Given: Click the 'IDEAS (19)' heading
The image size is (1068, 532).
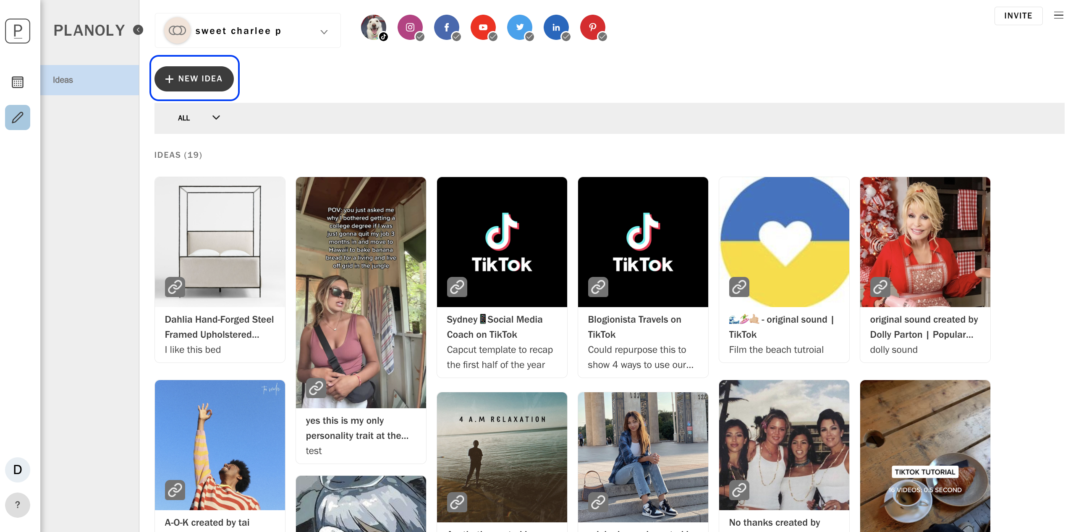Looking at the screenshot, I should pos(178,155).
